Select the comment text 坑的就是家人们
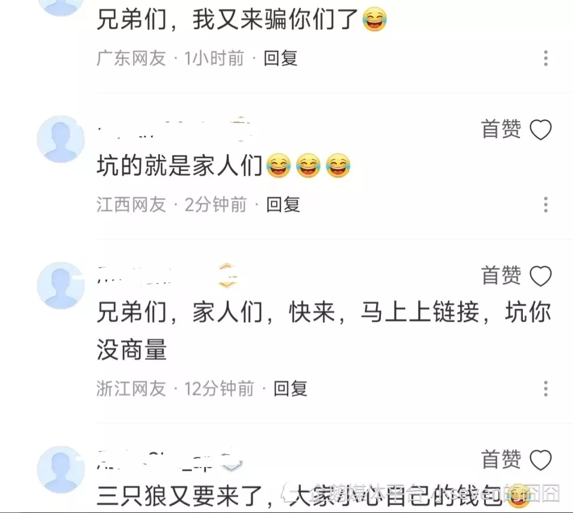The image size is (573, 513). [x=180, y=165]
